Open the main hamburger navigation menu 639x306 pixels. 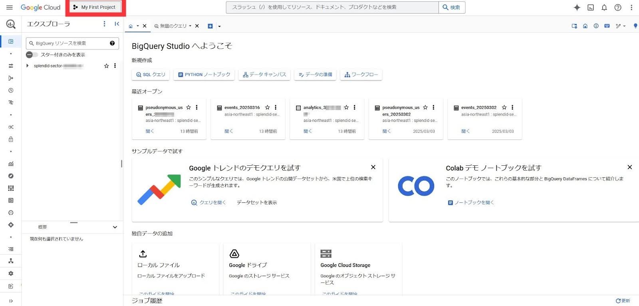(x=10, y=7)
